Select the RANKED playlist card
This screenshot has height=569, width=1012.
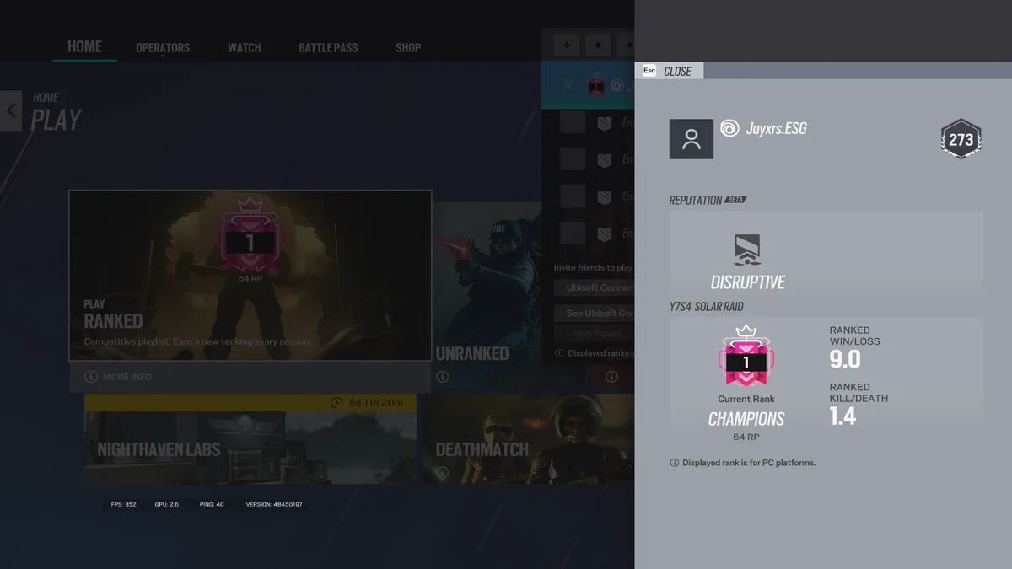click(x=250, y=276)
